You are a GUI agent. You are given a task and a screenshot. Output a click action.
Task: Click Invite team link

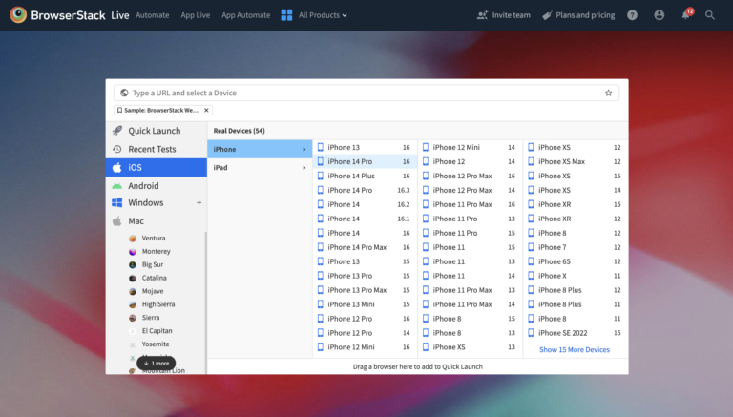click(511, 15)
